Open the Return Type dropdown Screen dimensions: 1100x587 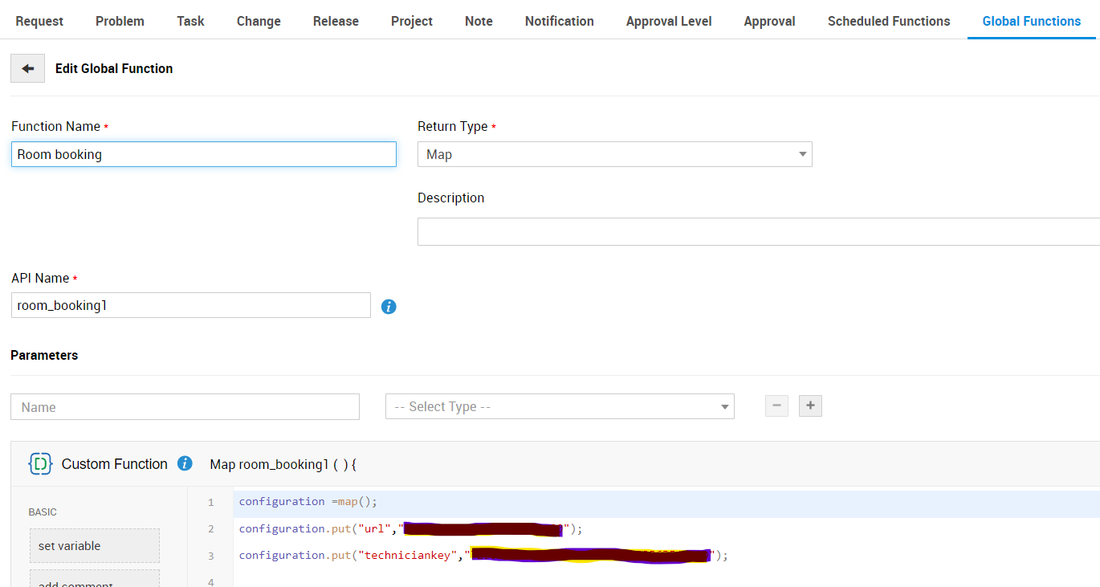[x=614, y=154]
